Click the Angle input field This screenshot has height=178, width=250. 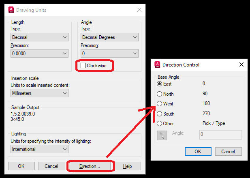[220, 135]
